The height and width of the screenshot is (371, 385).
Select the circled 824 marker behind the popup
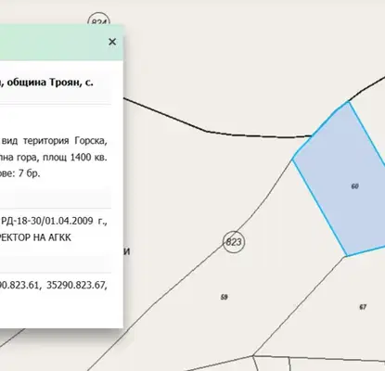(99, 20)
